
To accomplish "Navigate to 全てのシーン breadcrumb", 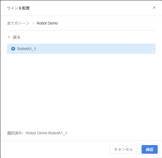I will click(x=18, y=23).
